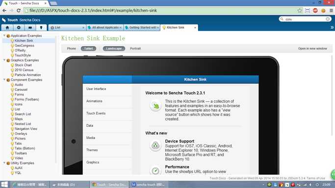This screenshot has width=335, height=188.
Task: Close the Kitchen Sink docs tab
Action: (195, 28)
